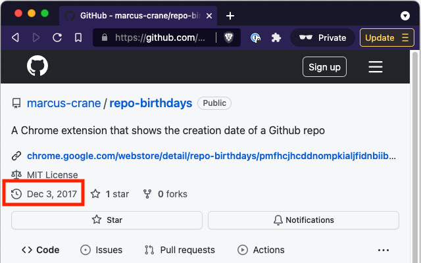Image resolution: width=421 pixels, height=263 pixels.
Task: Open the extensions puzzle-piece menu
Action: click(276, 37)
